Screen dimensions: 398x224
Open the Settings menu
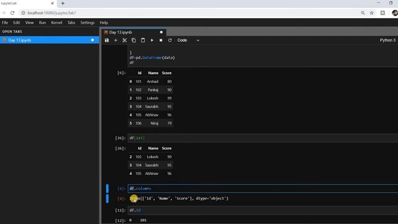87,22
